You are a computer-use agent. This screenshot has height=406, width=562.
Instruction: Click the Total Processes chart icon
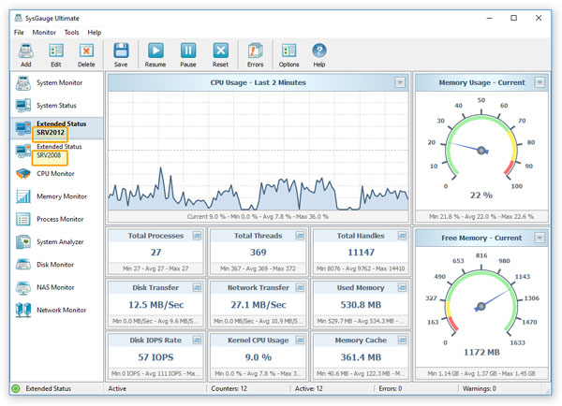[197, 236]
